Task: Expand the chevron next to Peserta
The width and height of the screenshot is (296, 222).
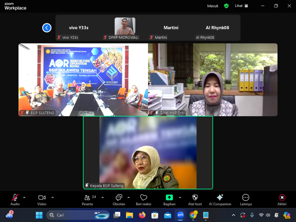Action: pyautogui.click(x=102, y=197)
